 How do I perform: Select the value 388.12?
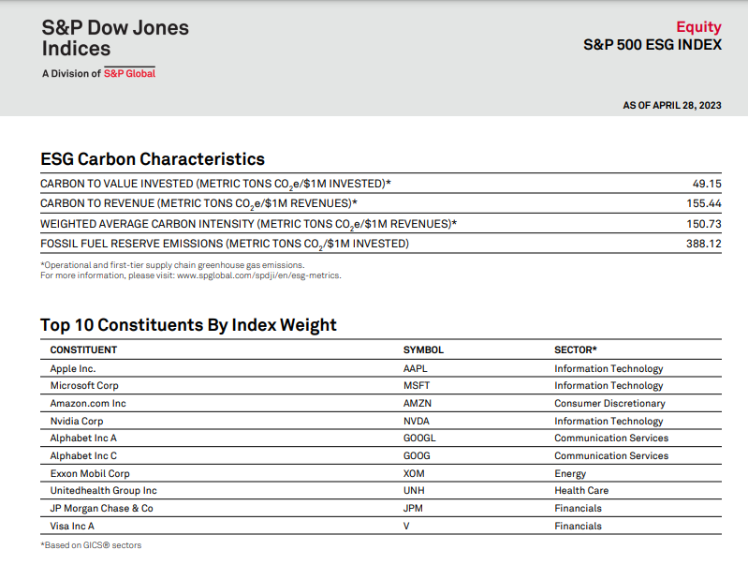[704, 244]
